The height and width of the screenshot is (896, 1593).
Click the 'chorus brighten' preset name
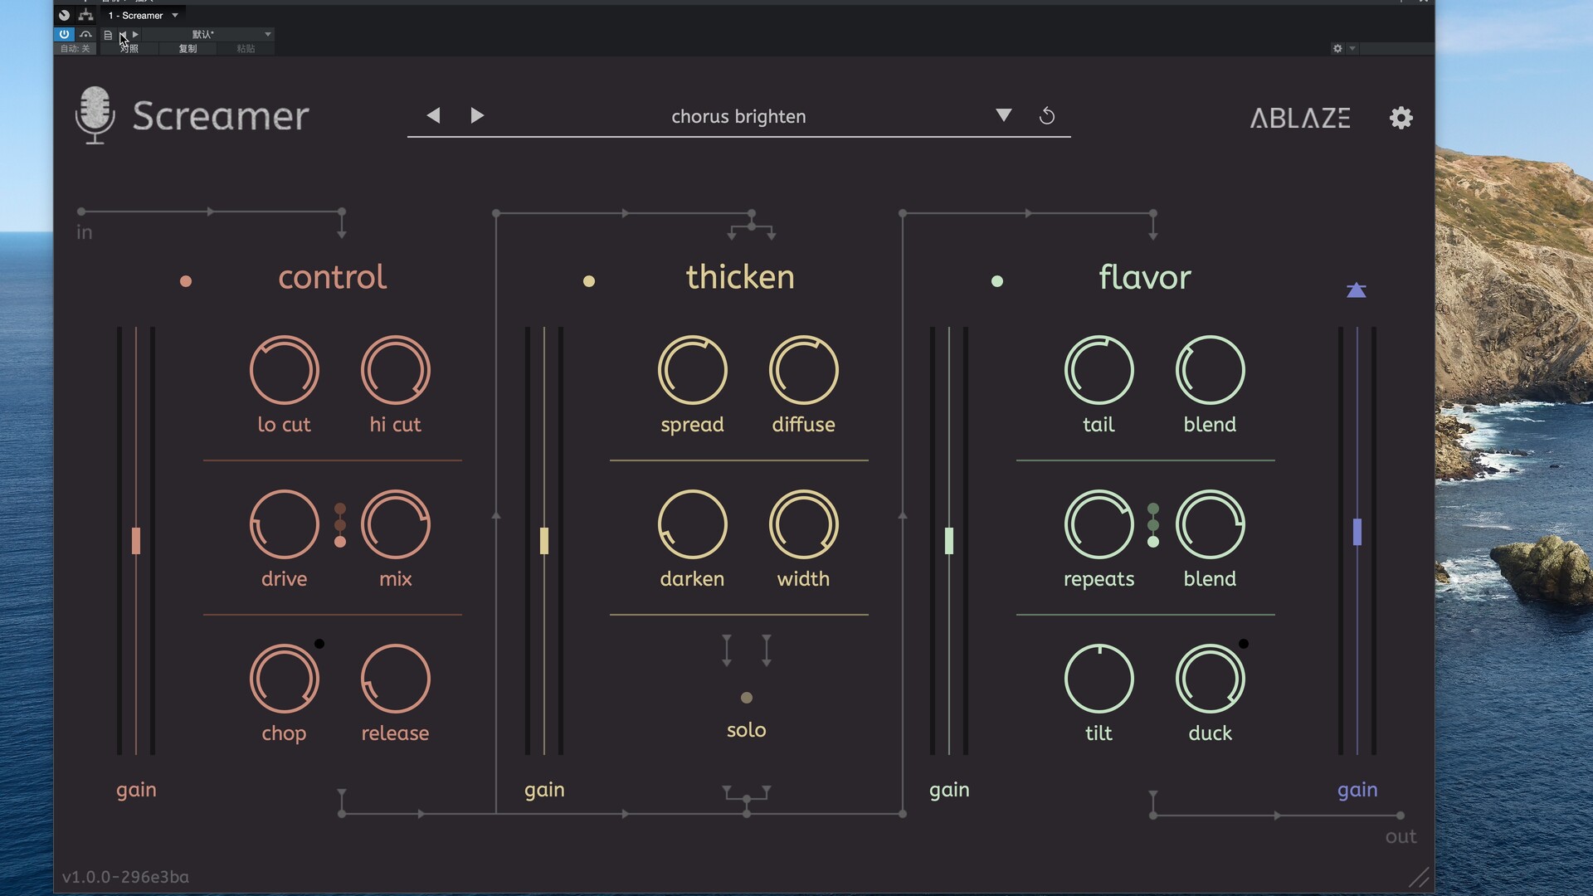click(738, 117)
